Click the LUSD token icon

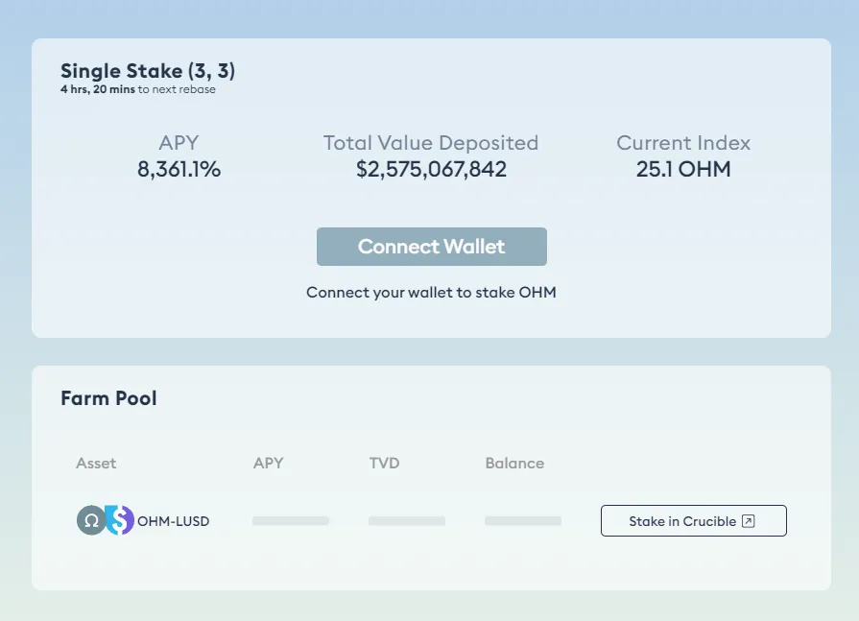pos(120,520)
